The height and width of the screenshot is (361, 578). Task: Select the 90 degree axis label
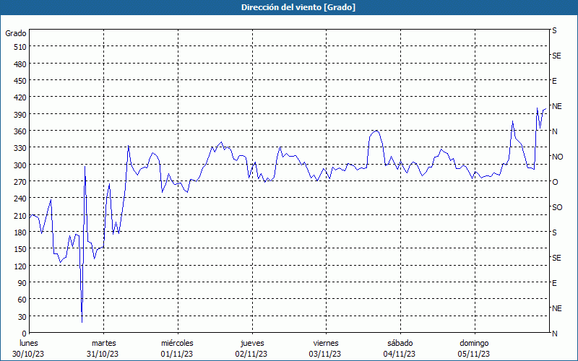tap(22, 283)
